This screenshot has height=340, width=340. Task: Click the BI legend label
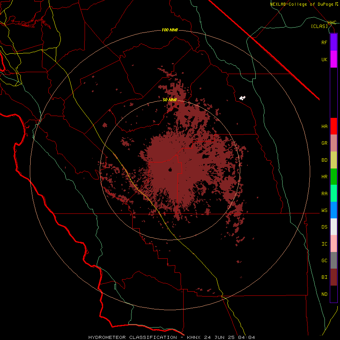pos(324,277)
